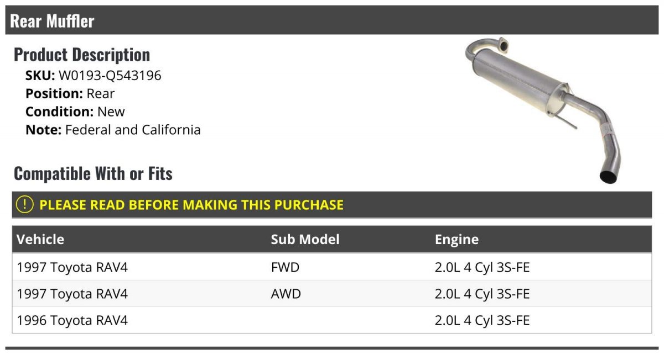
Task: Click the Note: Federal and California line
Action: click(x=113, y=130)
